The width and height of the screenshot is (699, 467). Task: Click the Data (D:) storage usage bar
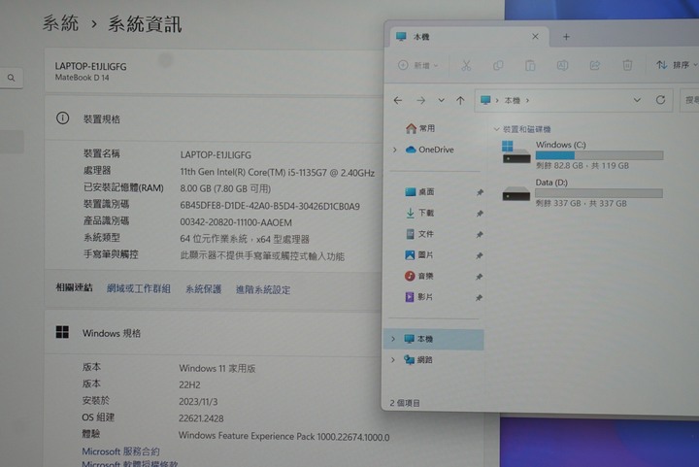tap(599, 193)
